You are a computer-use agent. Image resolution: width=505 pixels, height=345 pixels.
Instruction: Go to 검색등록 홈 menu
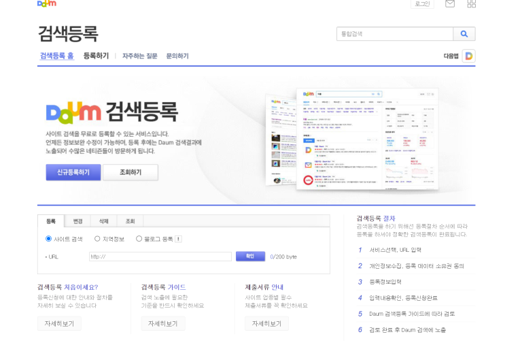pyautogui.click(x=56, y=56)
